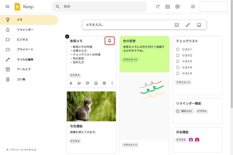Toggle selection checkmark on 新規メモ note

(67, 36)
